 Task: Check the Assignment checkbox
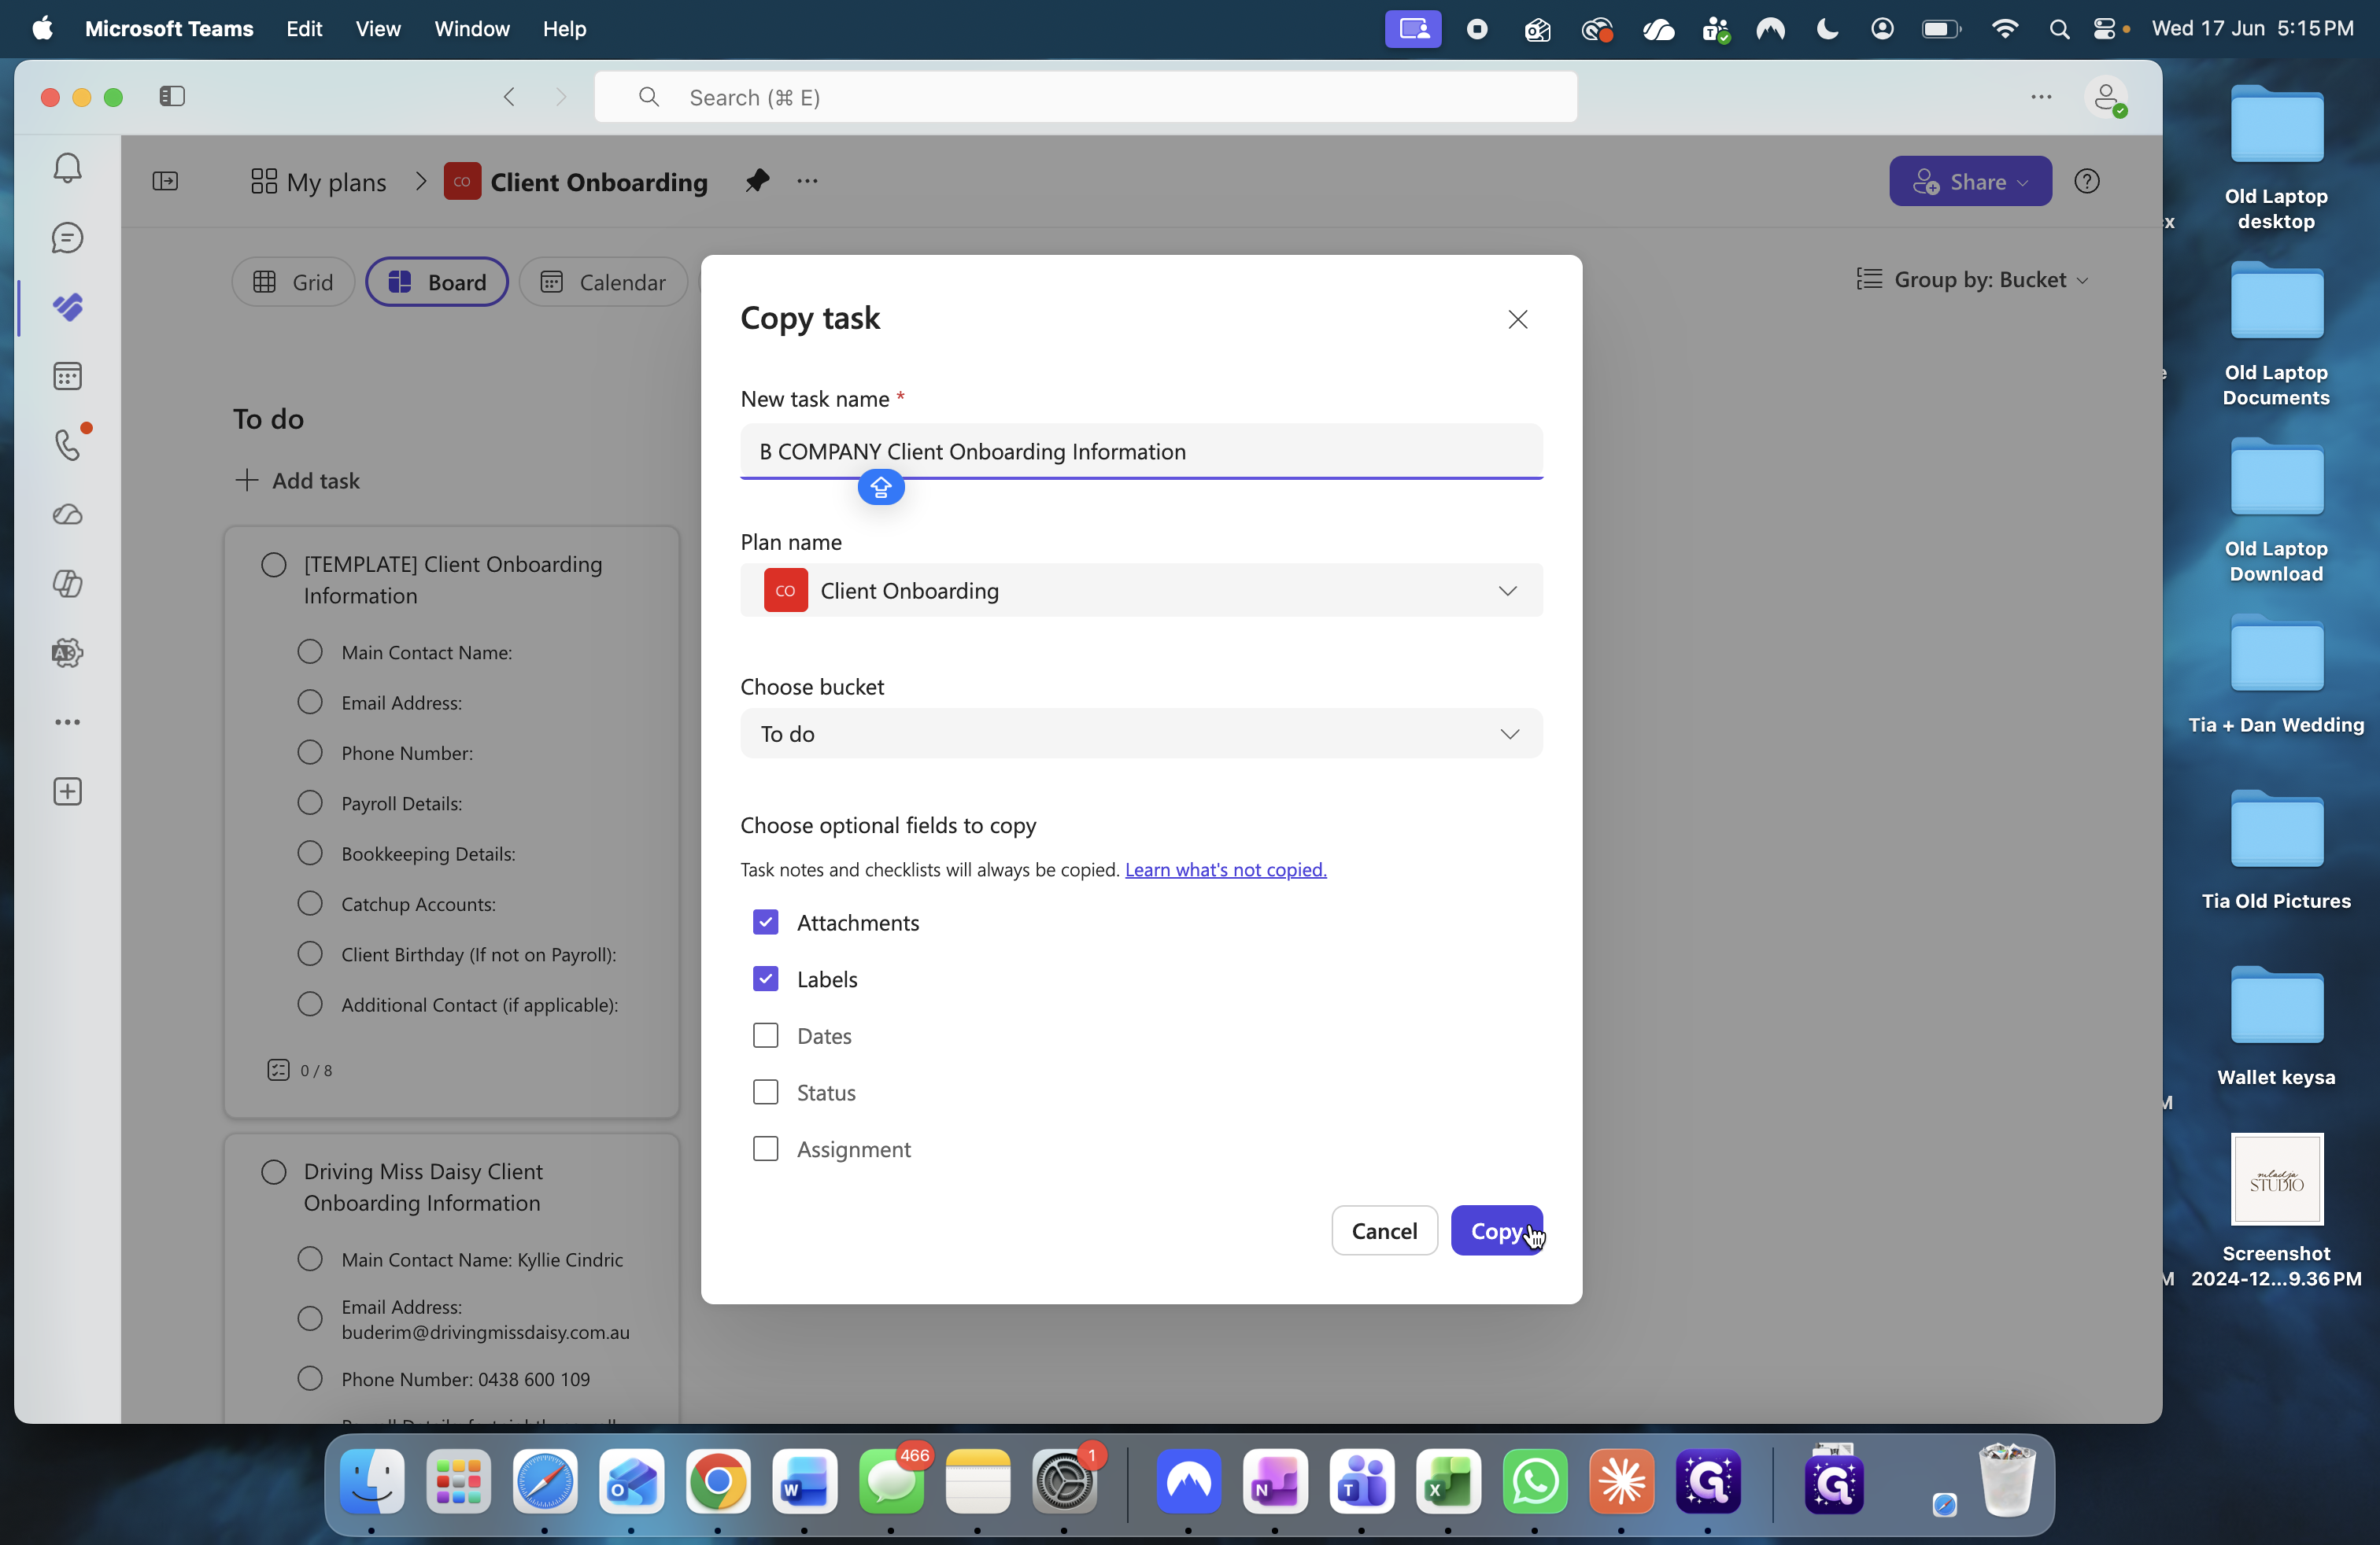point(765,1149)
